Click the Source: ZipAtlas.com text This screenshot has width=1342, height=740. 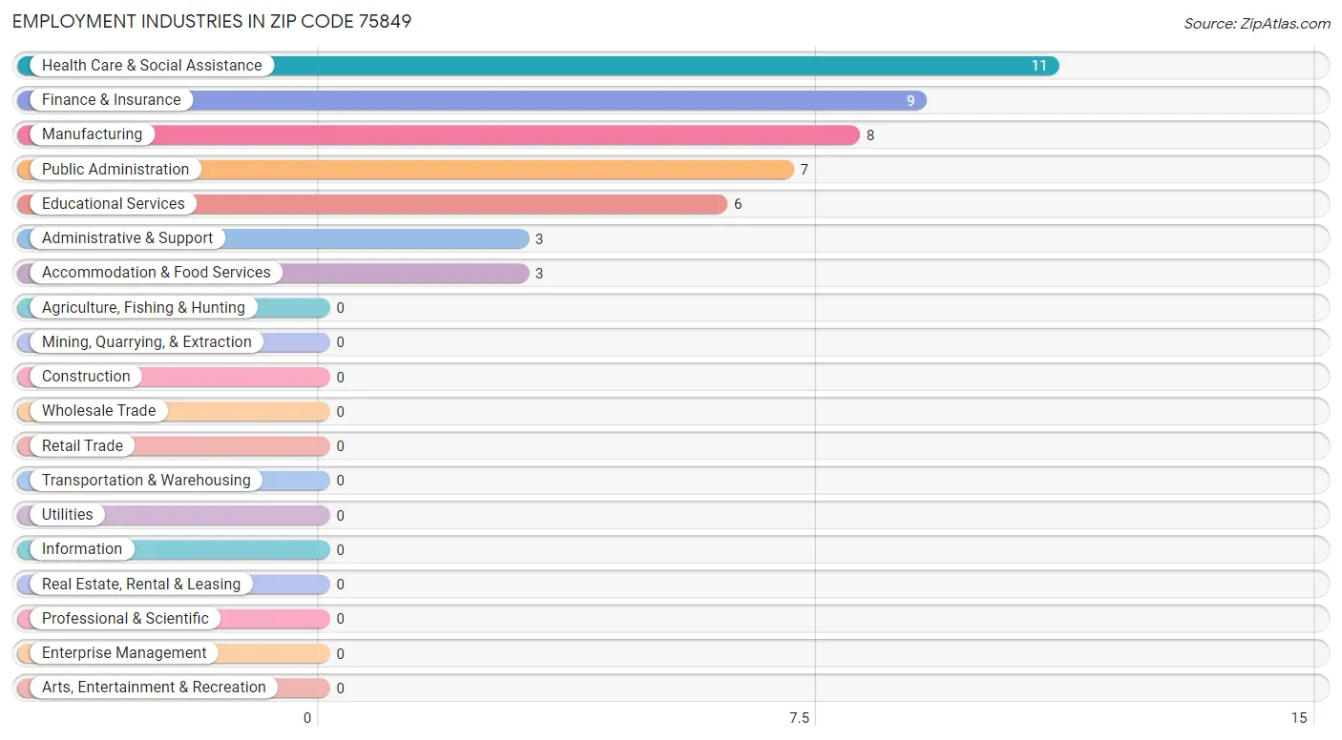1257,24
